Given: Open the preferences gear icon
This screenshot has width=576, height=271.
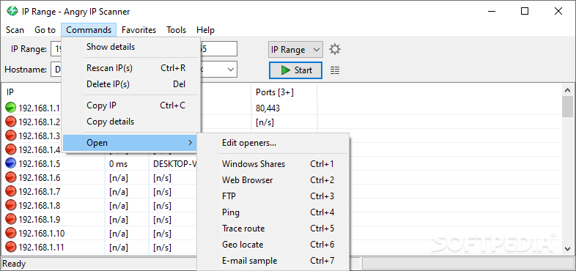Looking at the screenshot, I should [335, 49].
